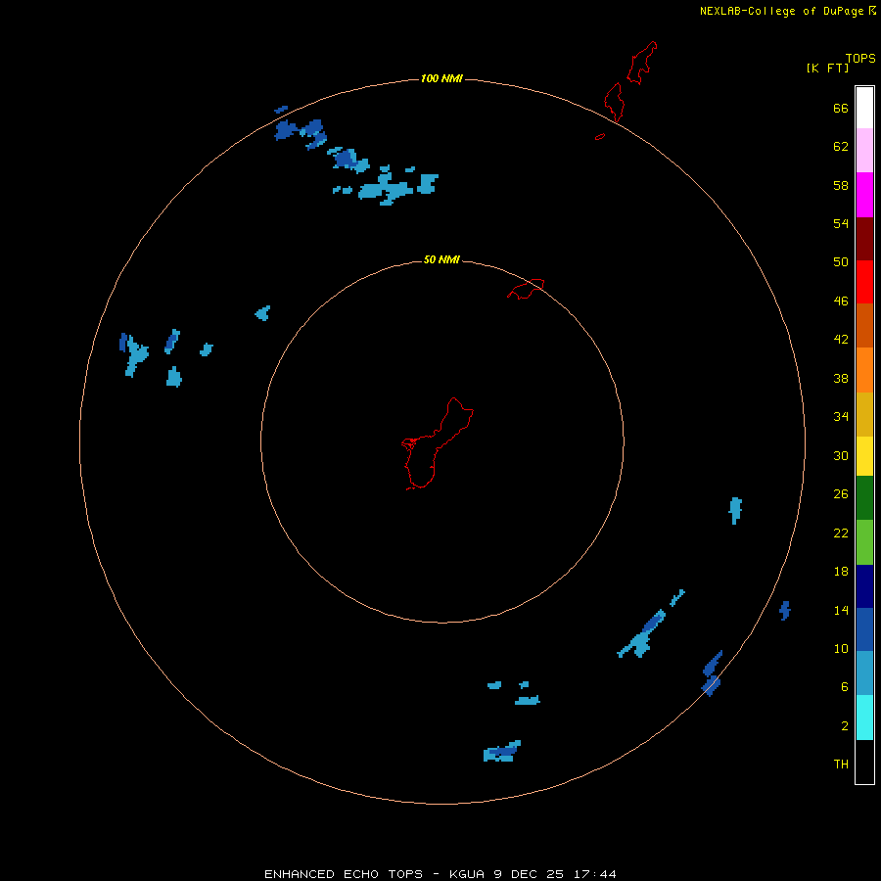The image size is (881, 881).
Task: Click the "9 DEC 25 17:44" timestamp
Action: [x=555, y=874]
